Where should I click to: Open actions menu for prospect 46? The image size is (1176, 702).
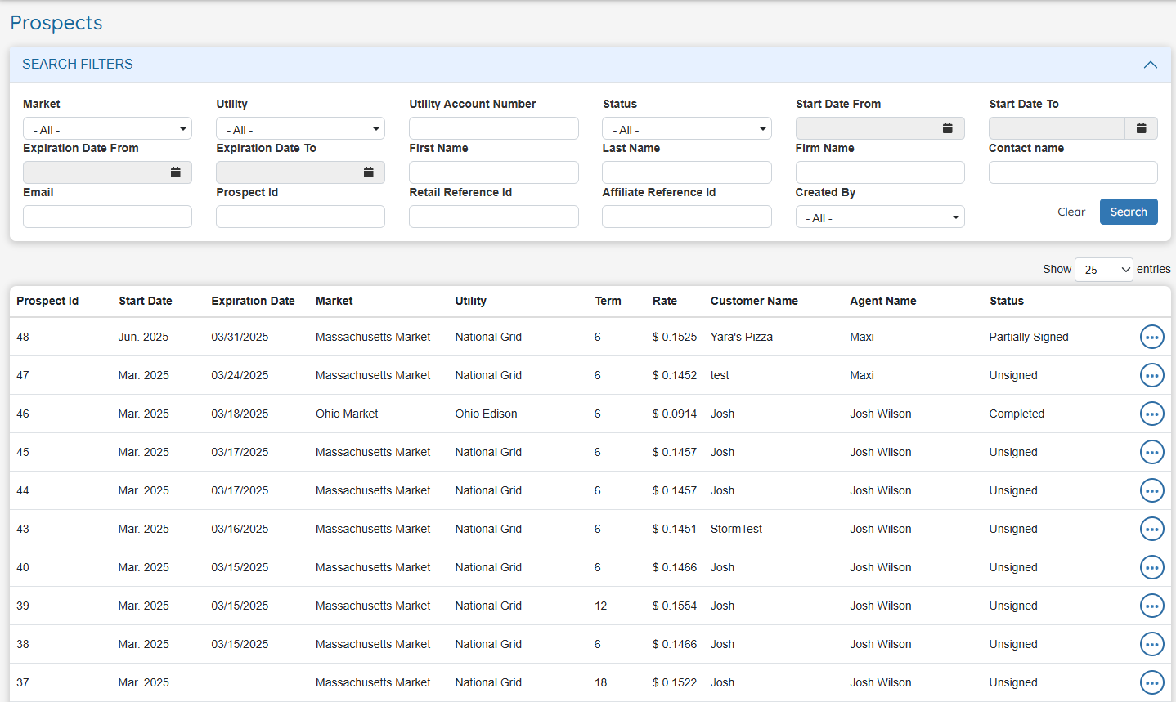[x=1151, y=414]
